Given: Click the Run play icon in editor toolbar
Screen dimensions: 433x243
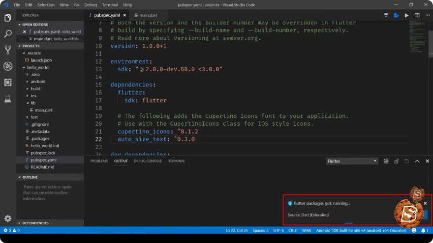Looking at the screenshot, I should [x=406, y=15].
